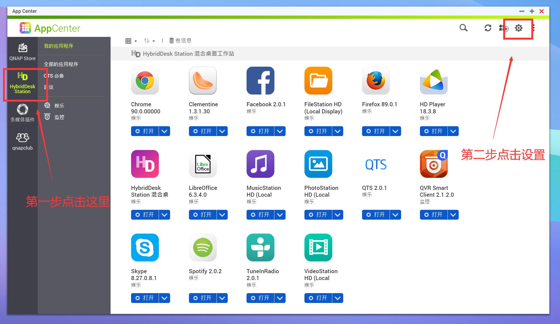
Task: Expand dropdown arrow beside Skype 打开
Action: pyautogui.click(x=164, y=298)
